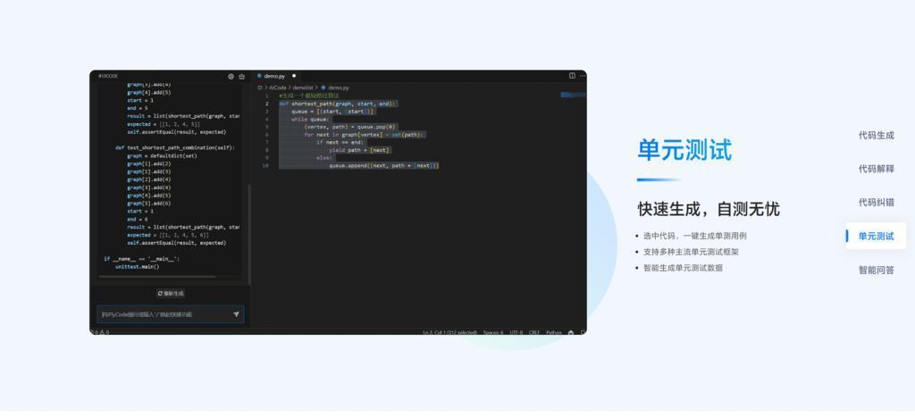Click the 重新生成 regenerate button
Image resolution: width=915 pixels, height=416 pixels.
click(171, 294)
